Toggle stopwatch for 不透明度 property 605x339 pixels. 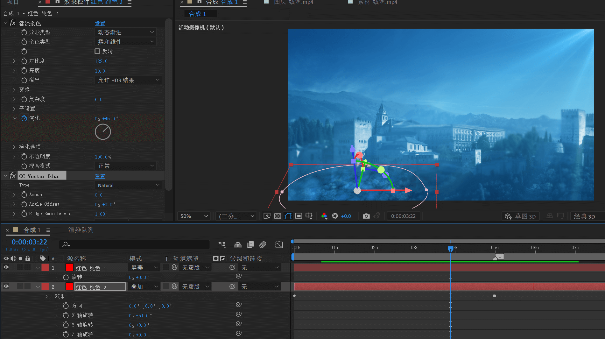(24, 156)
